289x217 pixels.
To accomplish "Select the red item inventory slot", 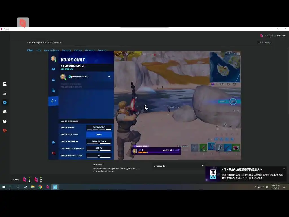I will pos(236,147).
